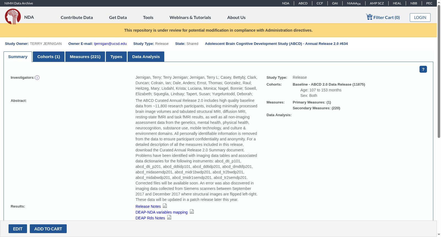This screenshot has width=441, height=237.
Task: Click the Age: 107 to 153 months text
Action: pyautogui.click(x=321, y=90)
